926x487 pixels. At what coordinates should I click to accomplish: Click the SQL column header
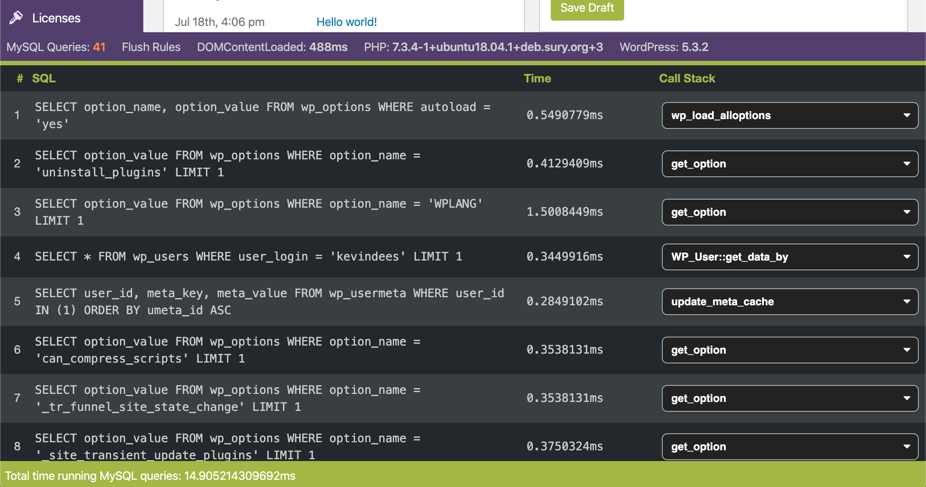pos(44,78)
